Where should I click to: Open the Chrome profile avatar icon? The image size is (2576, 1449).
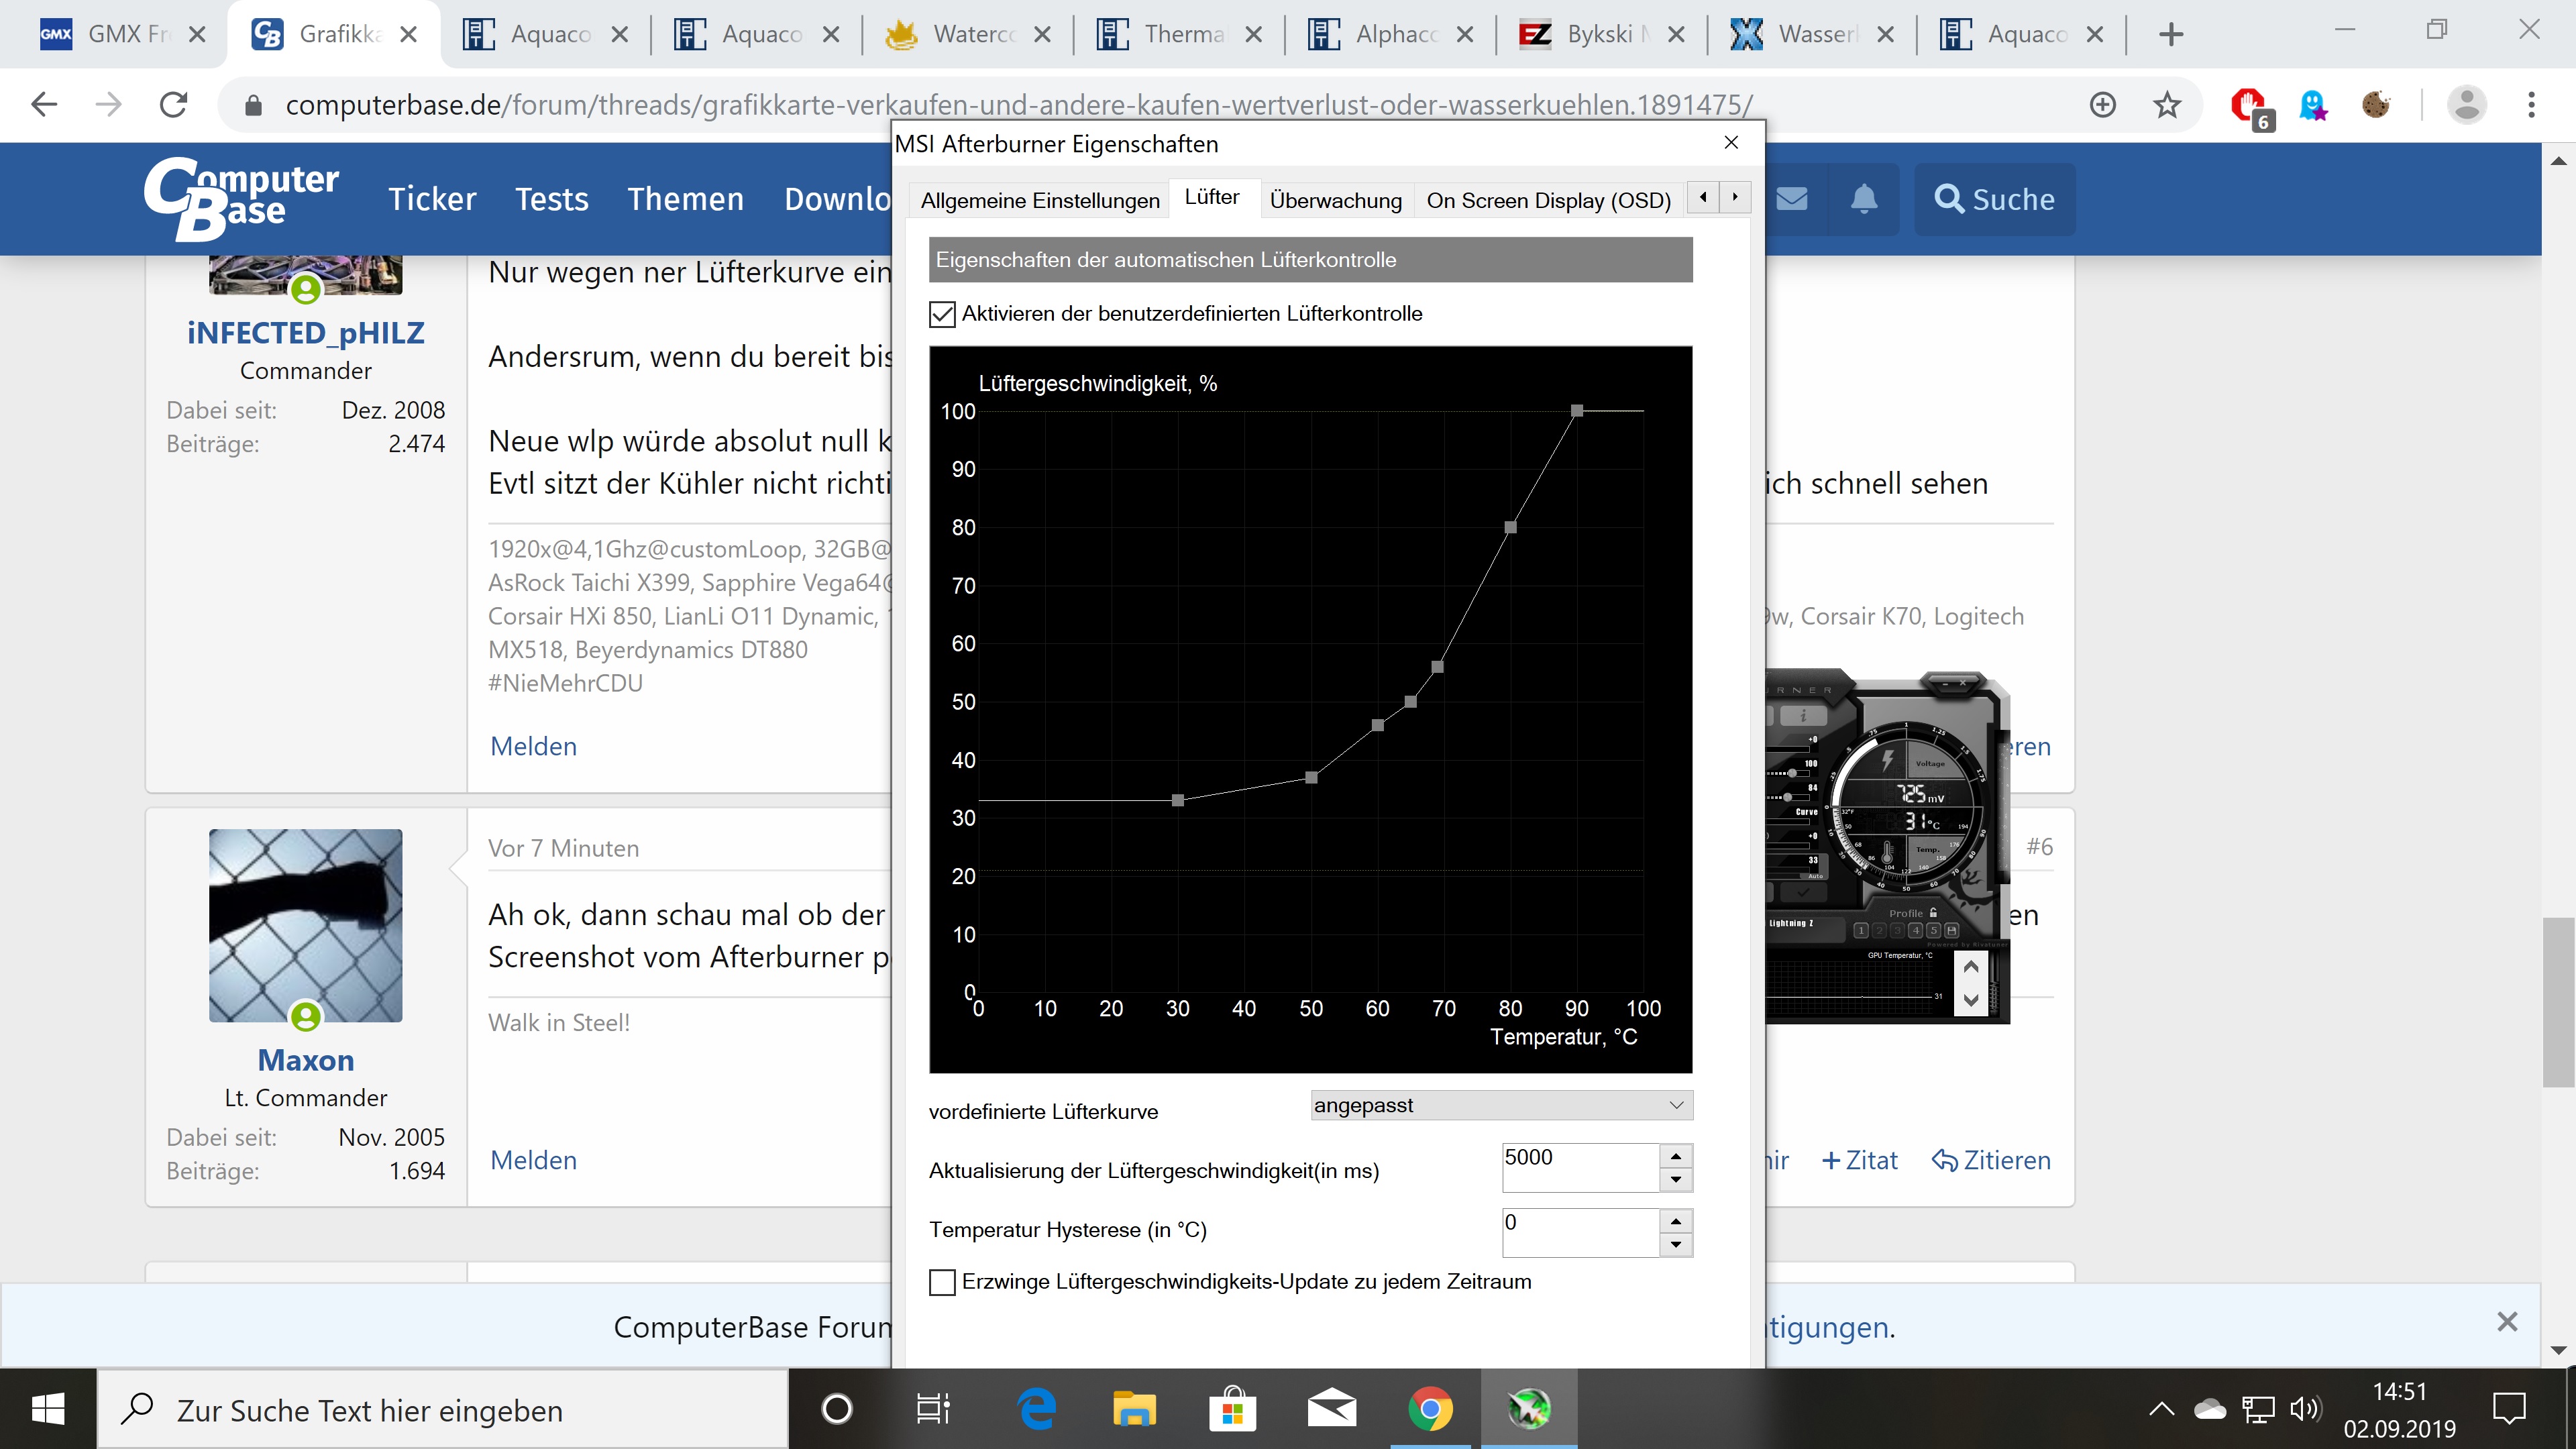click(2466, 104)
